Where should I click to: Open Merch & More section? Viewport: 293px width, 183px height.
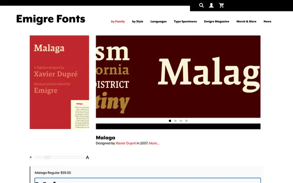246,22
